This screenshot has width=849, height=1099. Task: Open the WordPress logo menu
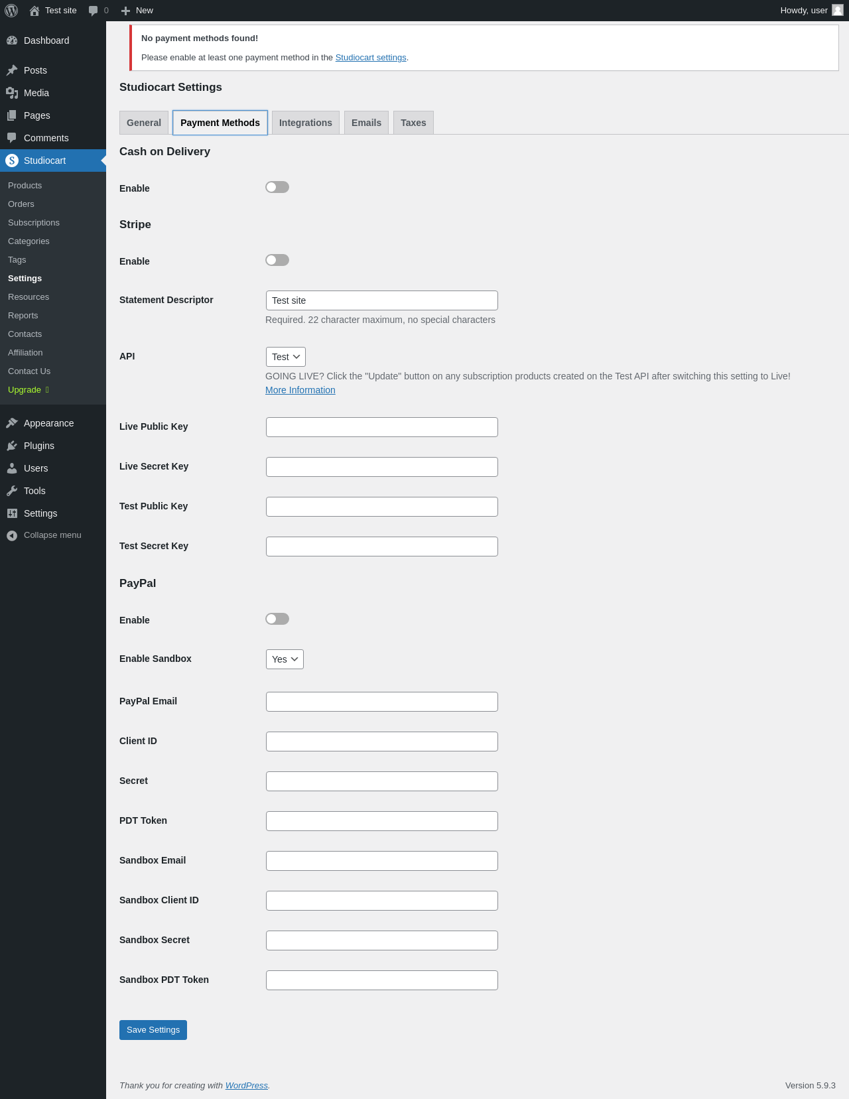[x=11, y=11]
